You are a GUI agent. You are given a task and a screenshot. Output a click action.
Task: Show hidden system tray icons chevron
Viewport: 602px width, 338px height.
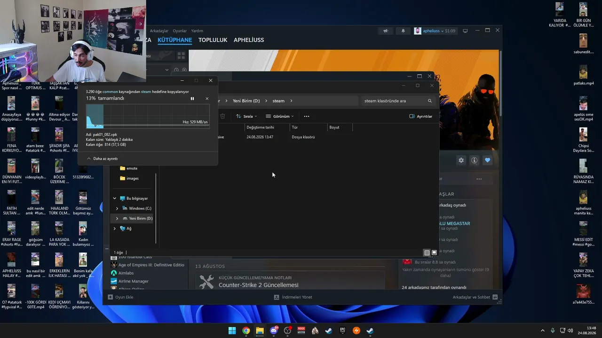pyautogui.click(x=543, y=330)
